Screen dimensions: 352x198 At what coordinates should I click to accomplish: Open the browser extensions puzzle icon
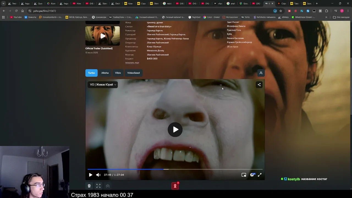(x=326, y=11)
